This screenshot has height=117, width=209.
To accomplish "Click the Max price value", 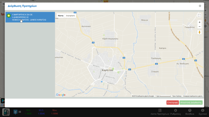I will (55, 114).
